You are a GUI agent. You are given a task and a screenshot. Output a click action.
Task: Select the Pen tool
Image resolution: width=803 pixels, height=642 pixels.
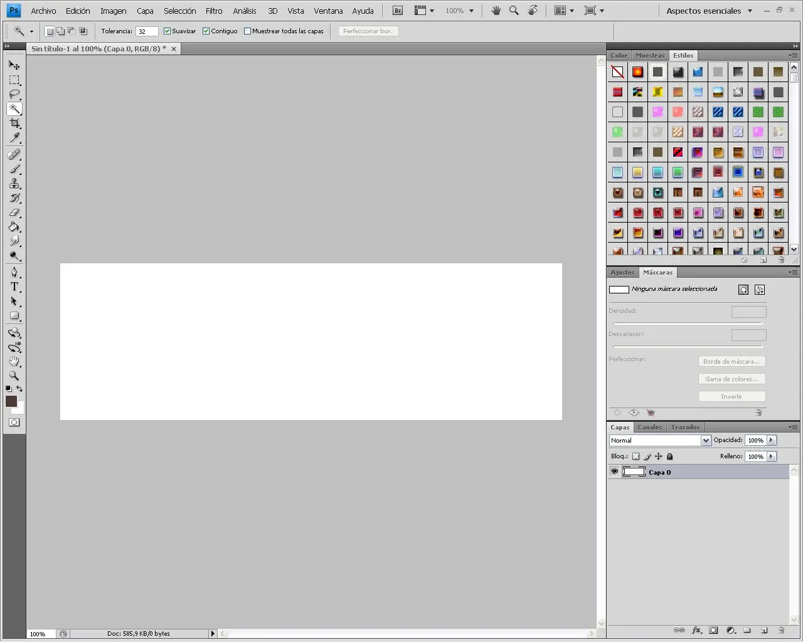(x=14, y=272)
